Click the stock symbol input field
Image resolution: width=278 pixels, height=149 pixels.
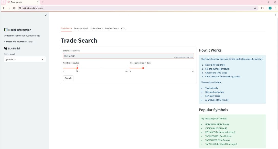pos(128,56)
